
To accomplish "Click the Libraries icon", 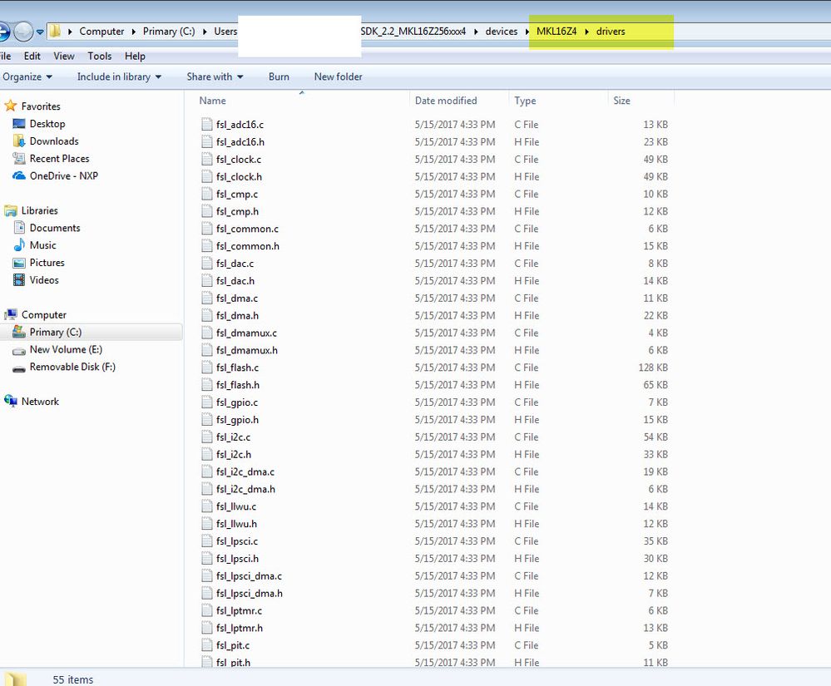I will pyautogui.click(x=11, y=211).
